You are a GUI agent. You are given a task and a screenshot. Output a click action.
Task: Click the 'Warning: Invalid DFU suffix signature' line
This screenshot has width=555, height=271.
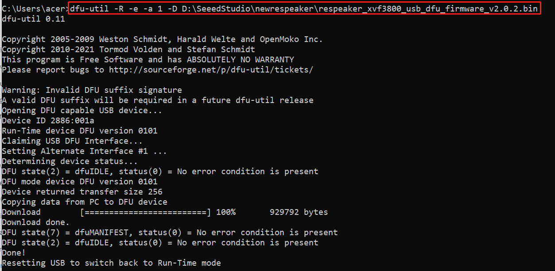pyautogui.click(x=92, y=90)
